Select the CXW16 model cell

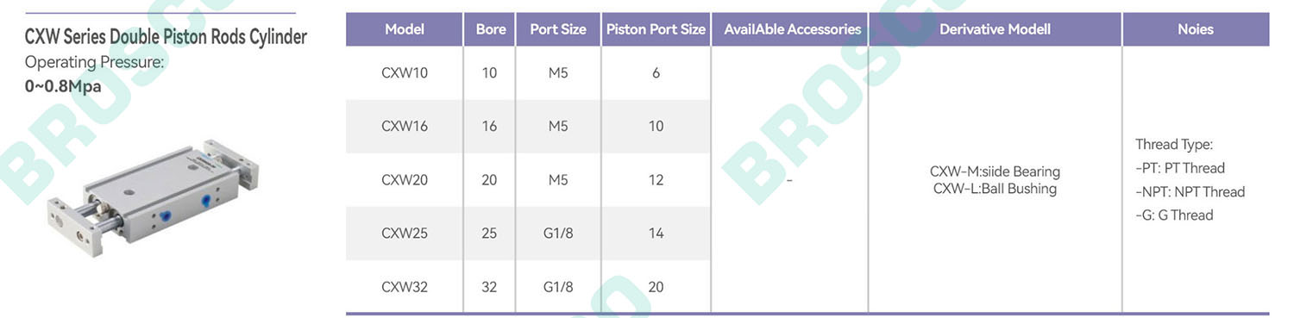pos(405,127)
